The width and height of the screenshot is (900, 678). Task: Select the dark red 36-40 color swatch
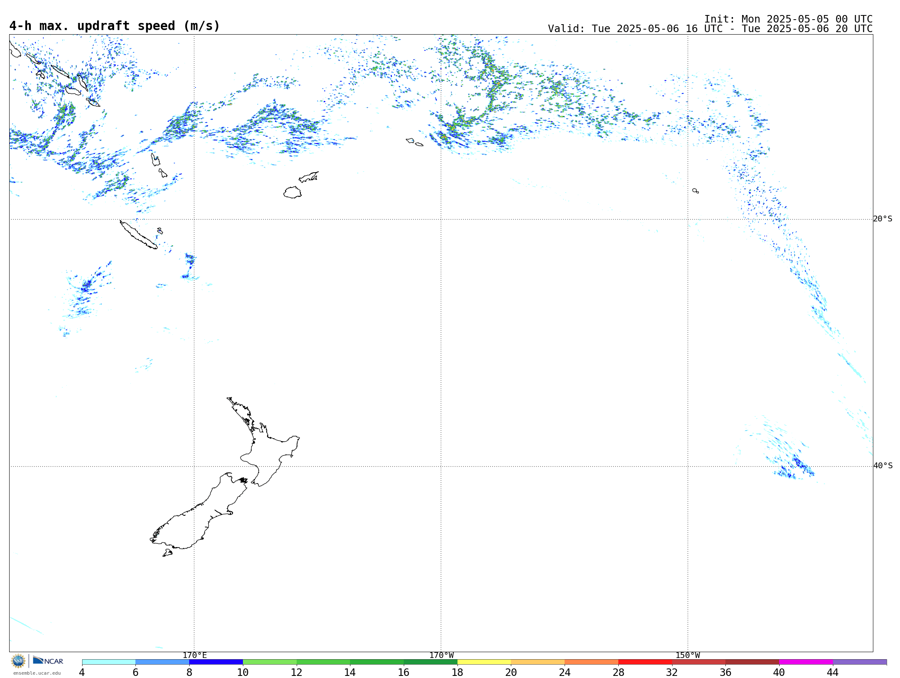click(x=752, y=662)
